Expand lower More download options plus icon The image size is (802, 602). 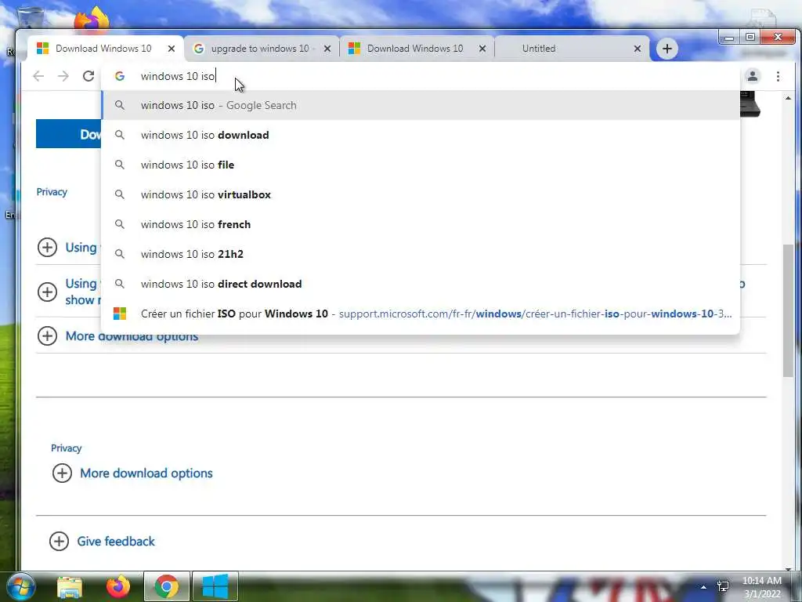62,473
